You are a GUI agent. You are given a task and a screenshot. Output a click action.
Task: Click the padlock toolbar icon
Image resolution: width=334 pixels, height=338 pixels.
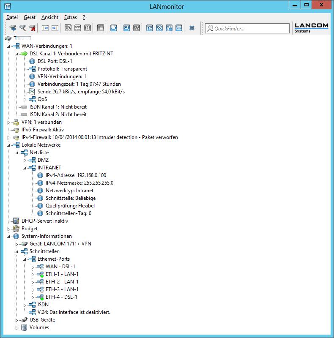point(87,28)
